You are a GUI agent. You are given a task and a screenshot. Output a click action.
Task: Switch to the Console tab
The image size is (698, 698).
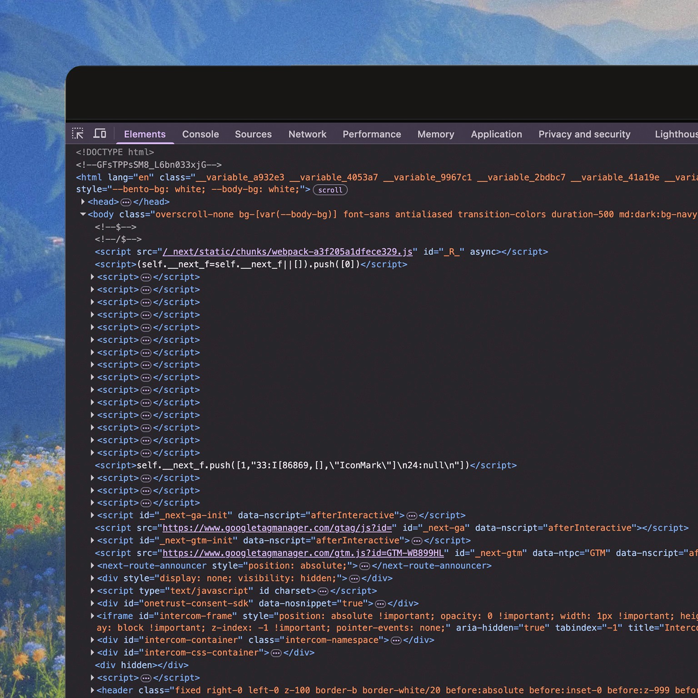point(200,134)
